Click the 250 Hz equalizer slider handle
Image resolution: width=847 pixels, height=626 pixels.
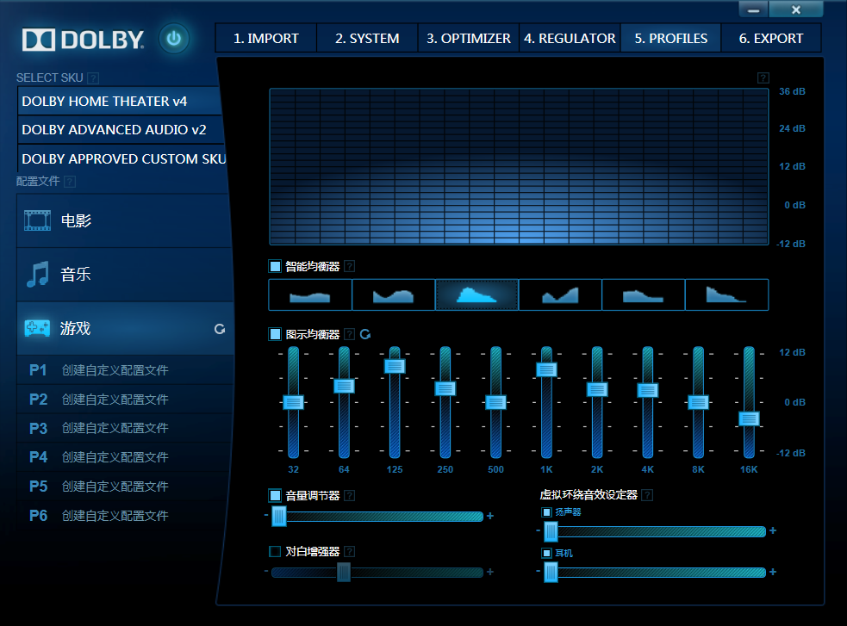[445, 388]
